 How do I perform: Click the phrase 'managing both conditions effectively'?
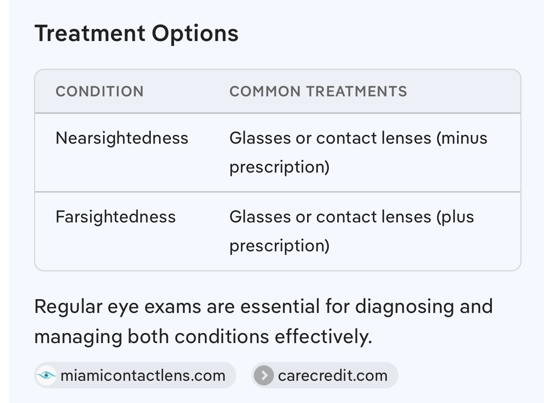(x=203, y=337)
